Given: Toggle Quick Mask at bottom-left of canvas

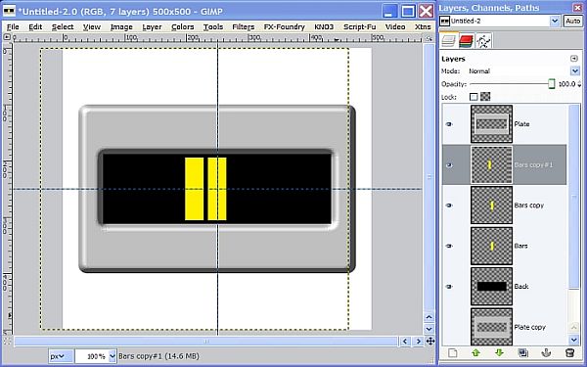Looking at the screenshot, I should tap(7, 342).
